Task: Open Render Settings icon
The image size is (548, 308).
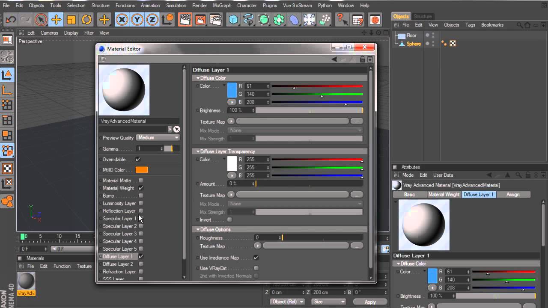Action: 216,19
